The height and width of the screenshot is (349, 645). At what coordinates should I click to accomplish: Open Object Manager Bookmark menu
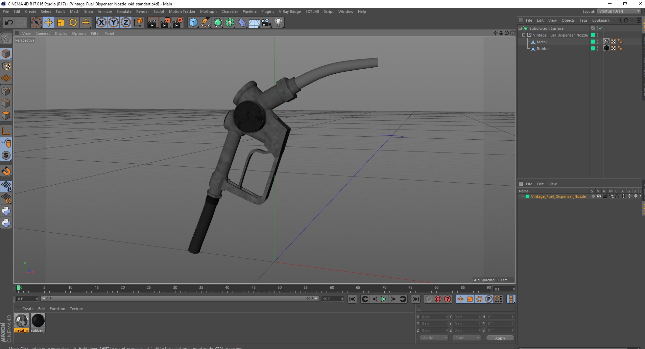tap(601, 20)
